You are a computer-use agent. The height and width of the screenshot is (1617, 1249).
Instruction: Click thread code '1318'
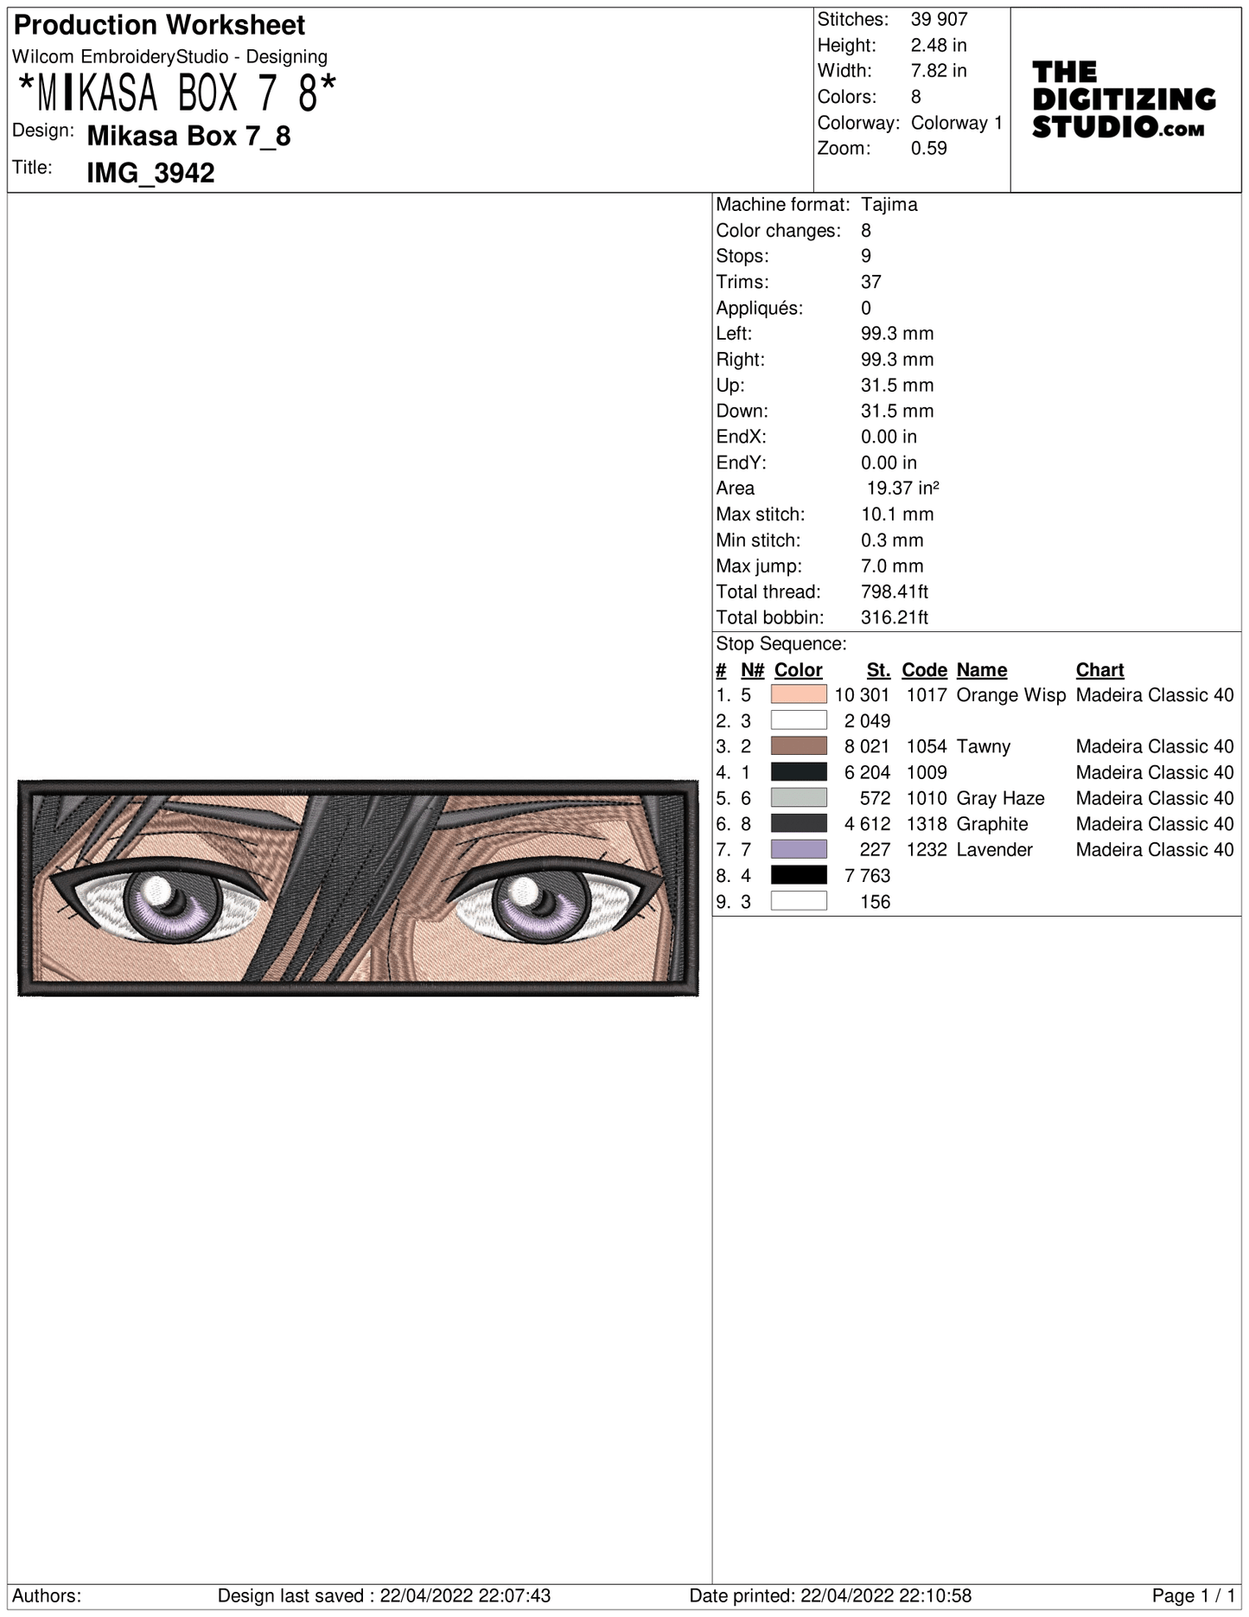pos(927,824)
